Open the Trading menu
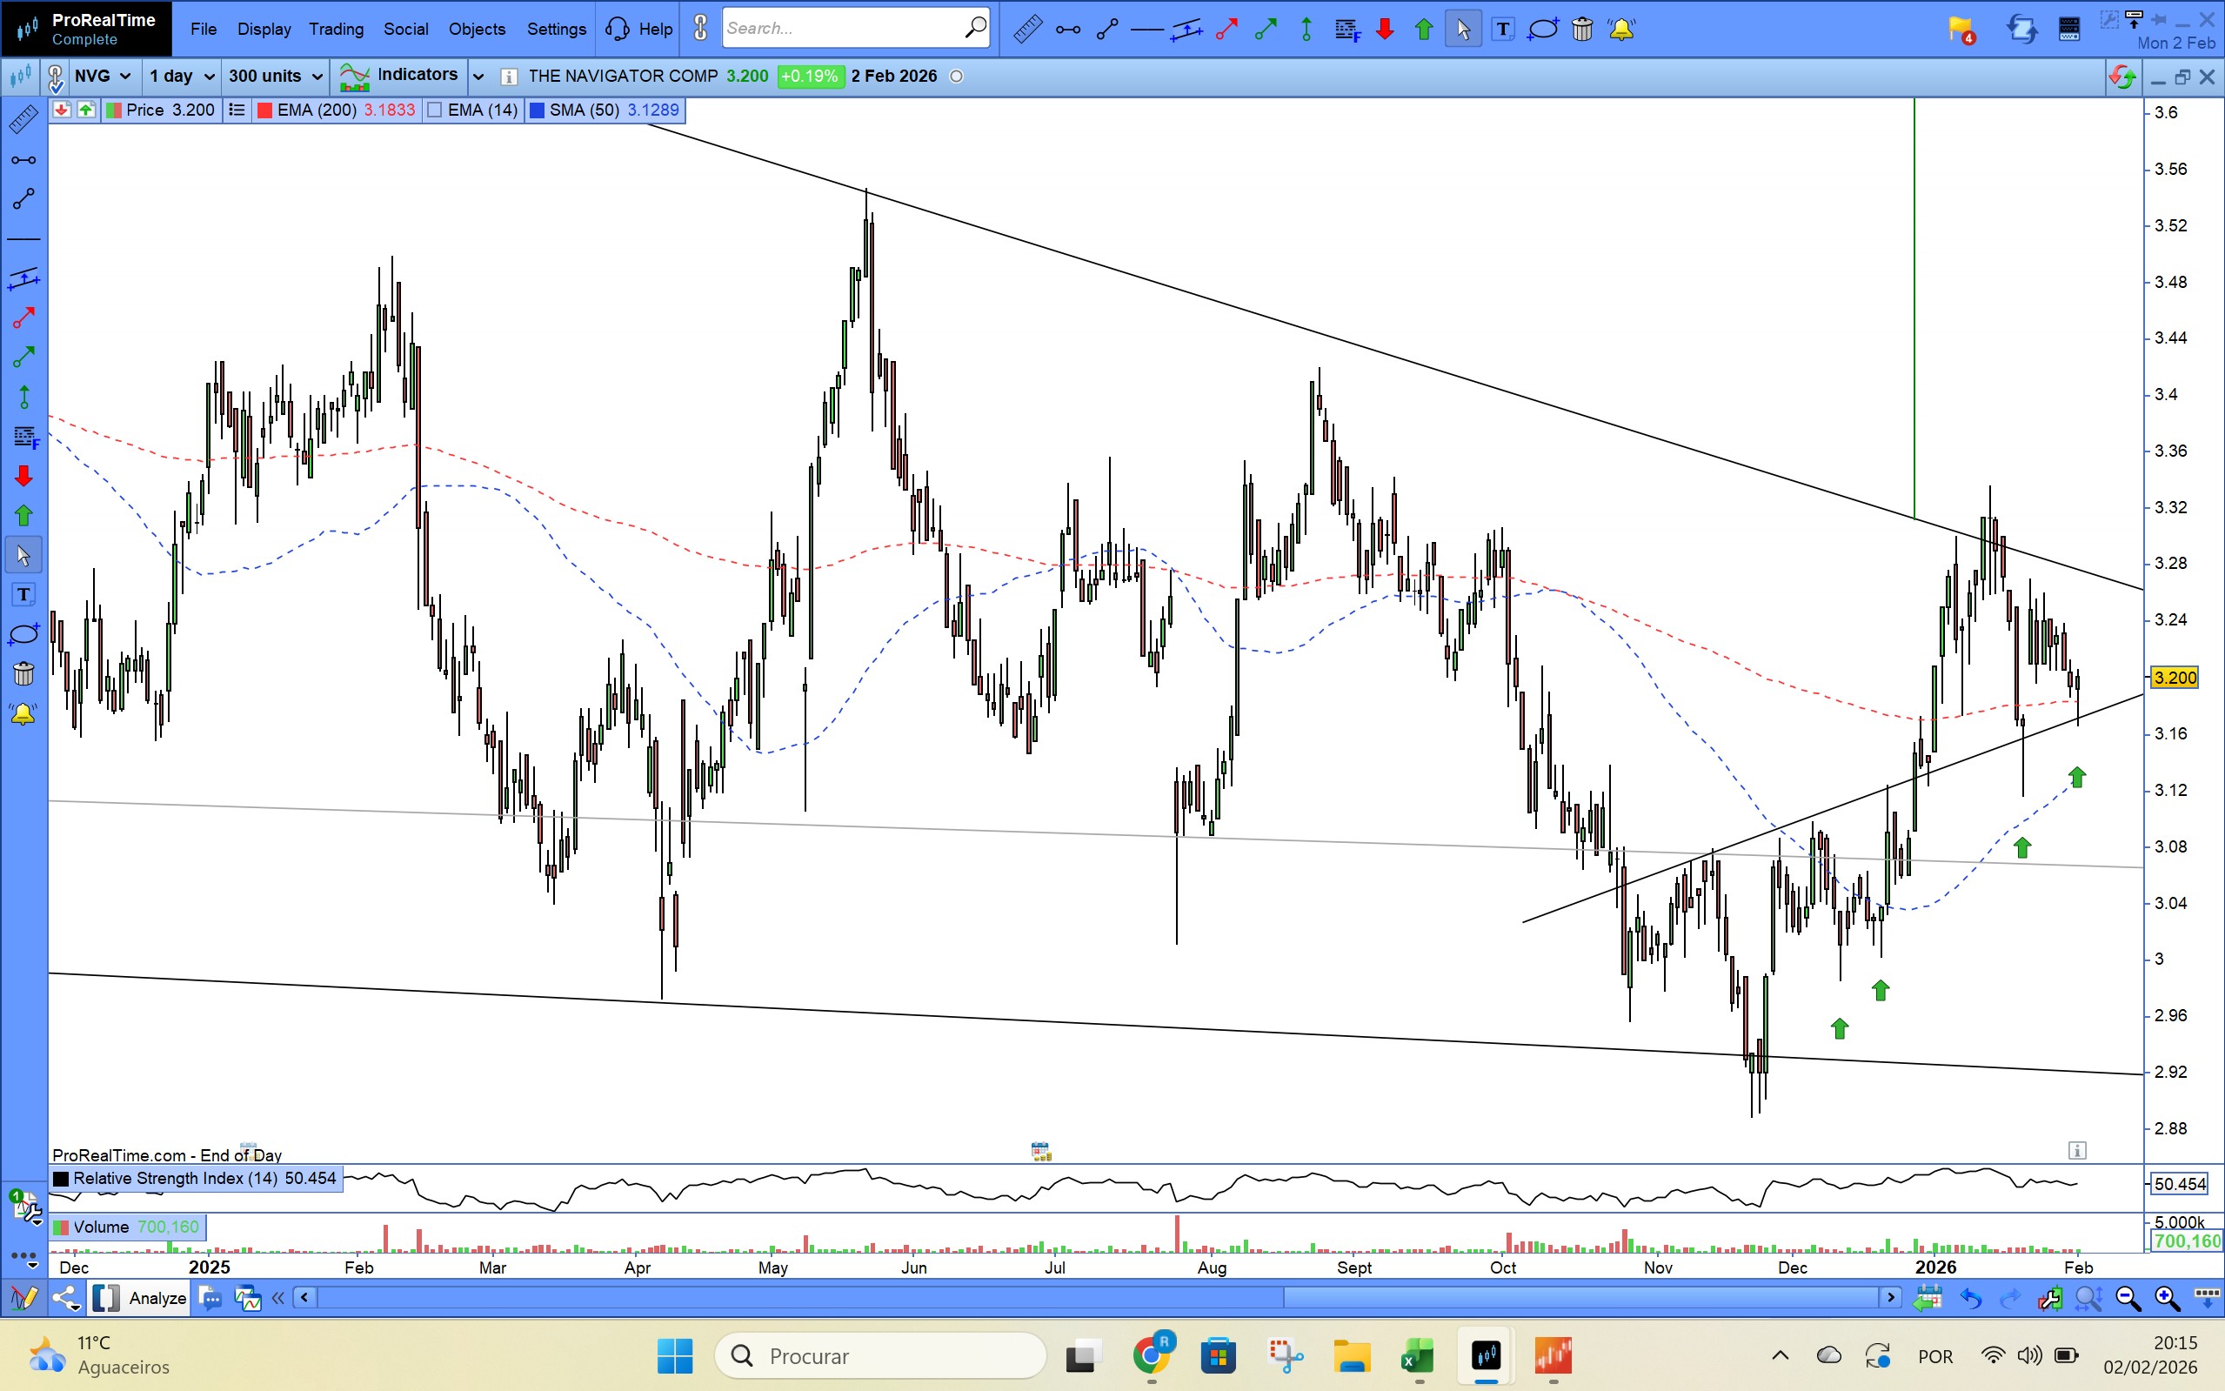 tap(336, 30)
